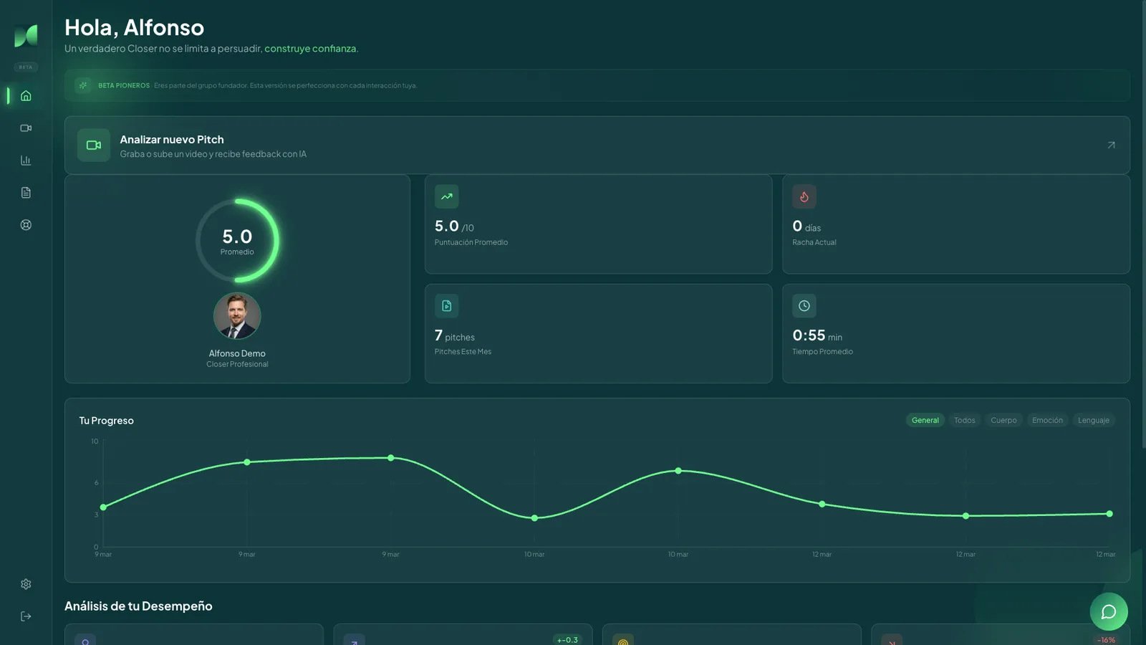Open the settings gear in sidebar
Screen dimensions: 1146x645
[x=26, y=584]
